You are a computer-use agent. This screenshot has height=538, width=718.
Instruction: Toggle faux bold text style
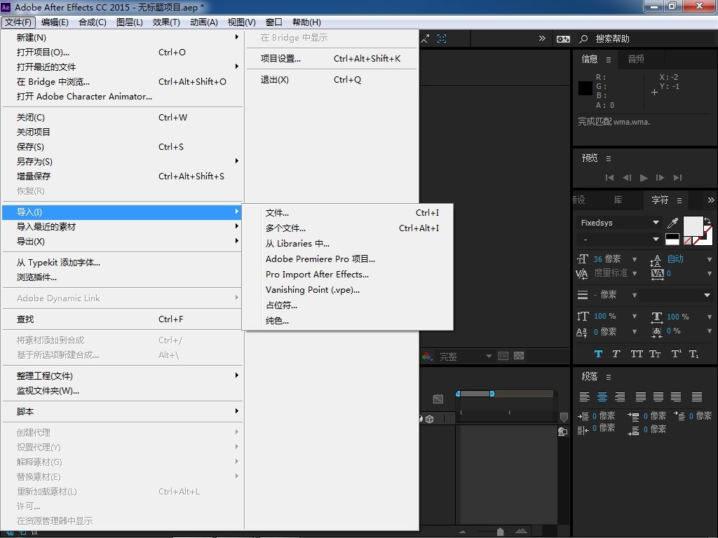(598, 354)
